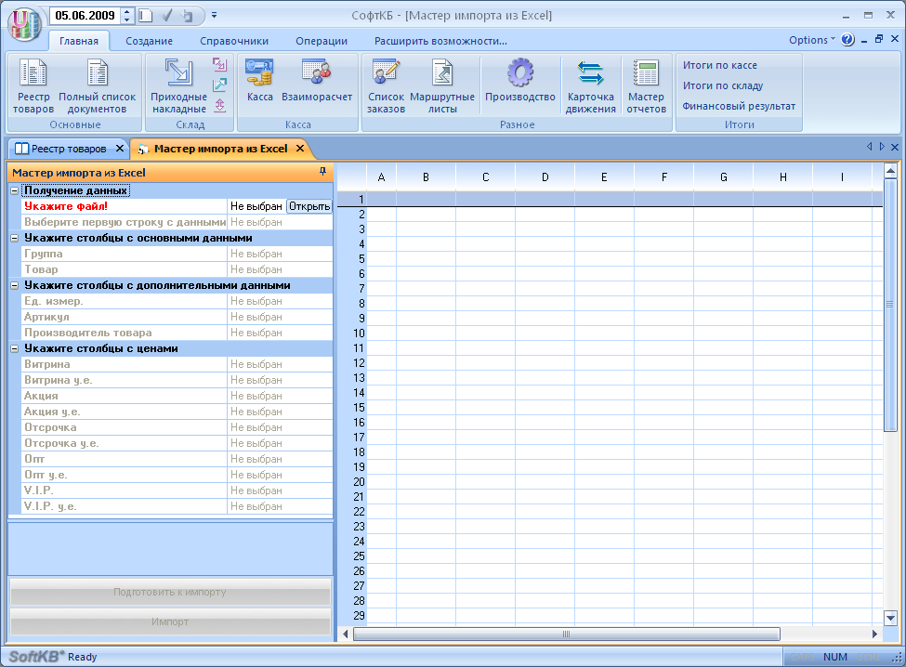Select column header F in the grid
This screenshot has width=906, height=667.
click(x=663, y=177)
